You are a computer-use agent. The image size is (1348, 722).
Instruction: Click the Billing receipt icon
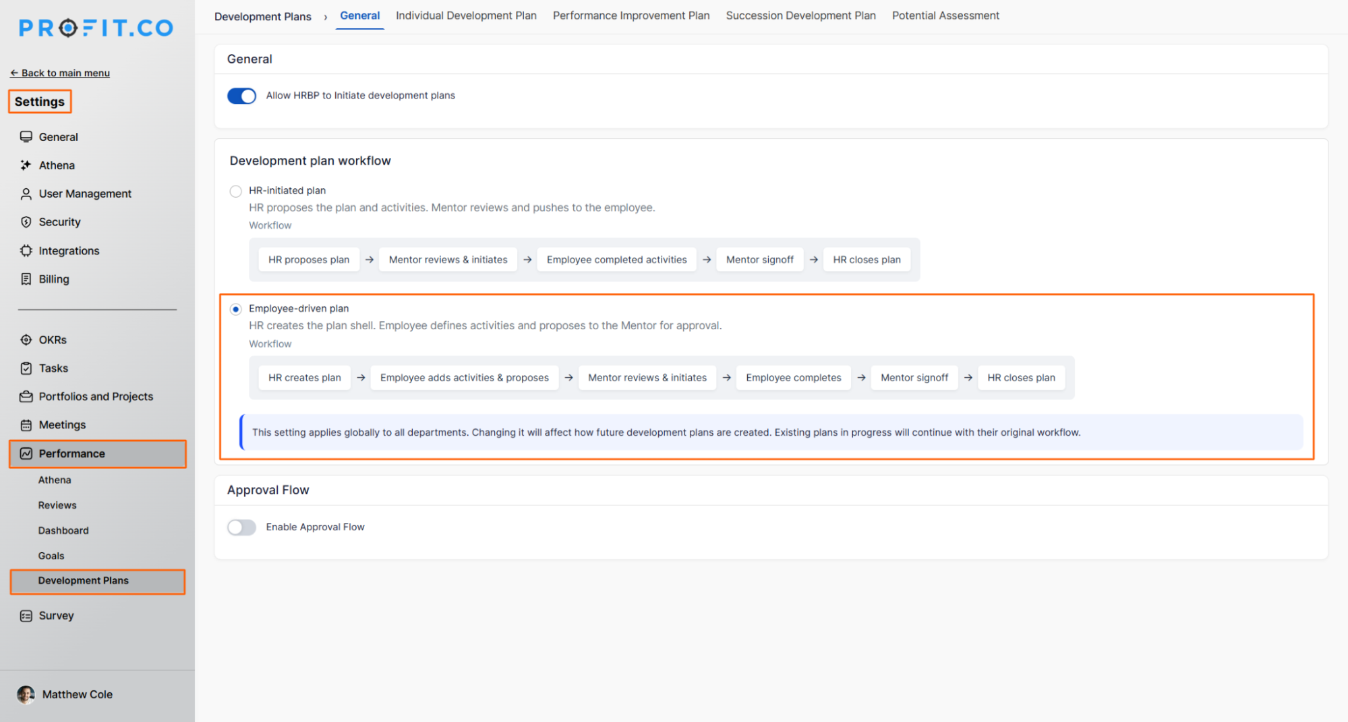(x=26, y=279)
